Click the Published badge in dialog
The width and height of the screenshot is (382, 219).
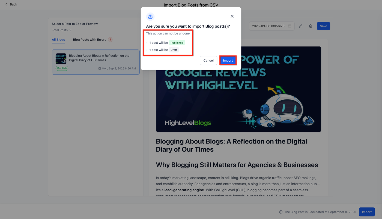click(177, 43)
